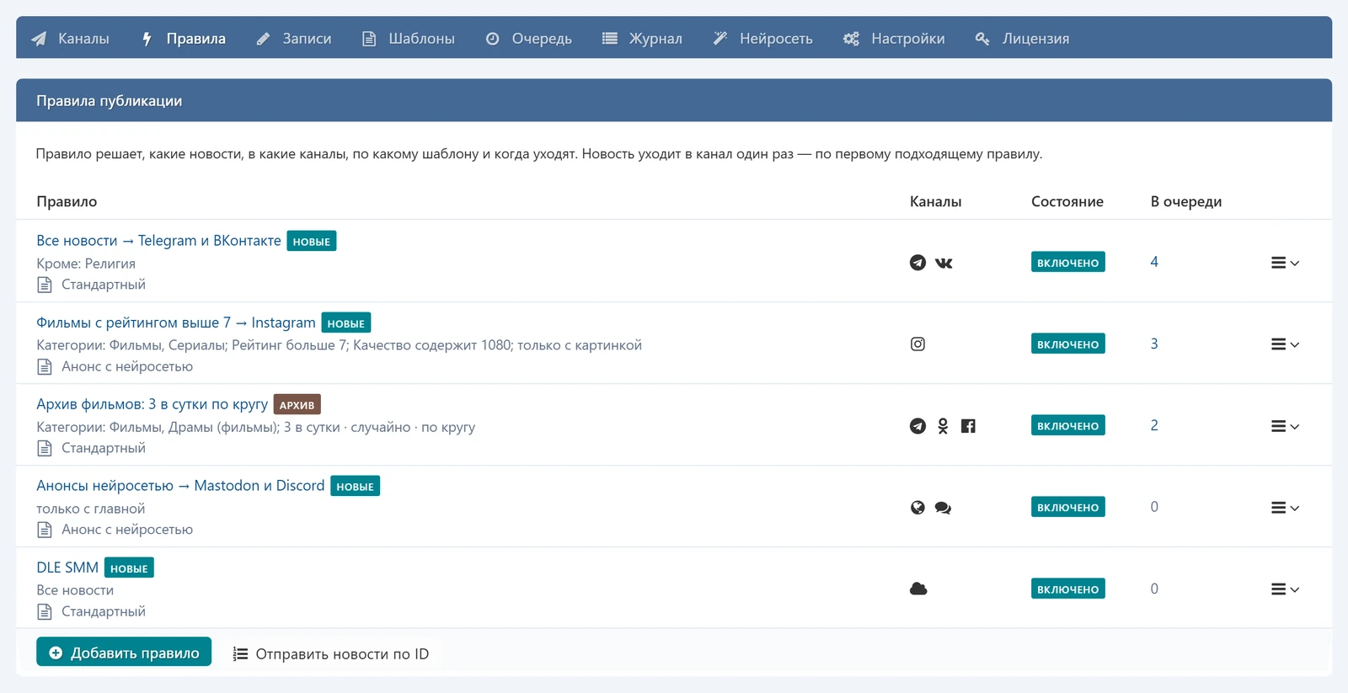
Task: Open the actions menu for the Mastodon и Discord rule
Action: click(x=1285, y=508)
